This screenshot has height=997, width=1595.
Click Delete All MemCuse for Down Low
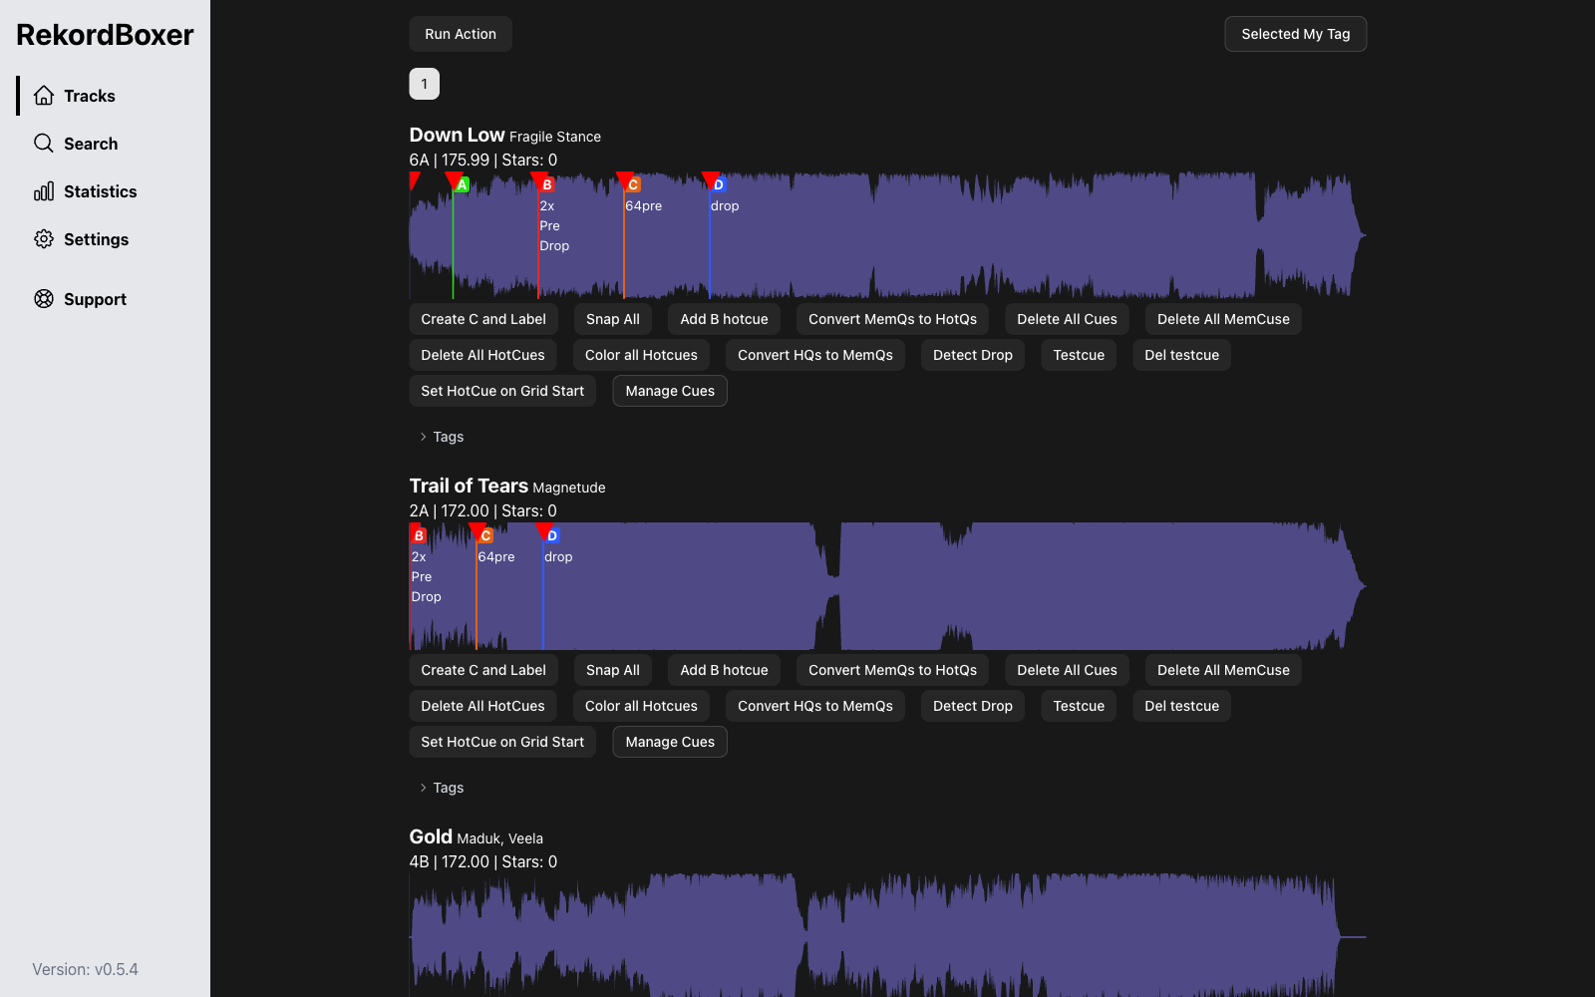coord(1223,319)
